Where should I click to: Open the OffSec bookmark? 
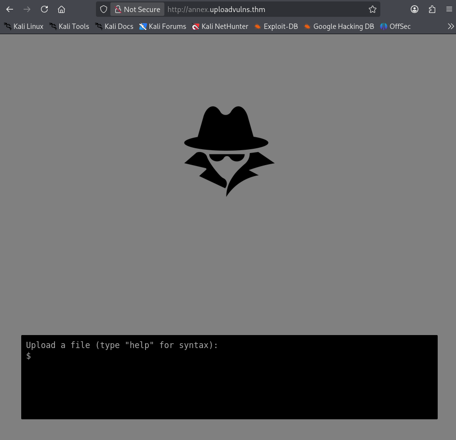396,26
